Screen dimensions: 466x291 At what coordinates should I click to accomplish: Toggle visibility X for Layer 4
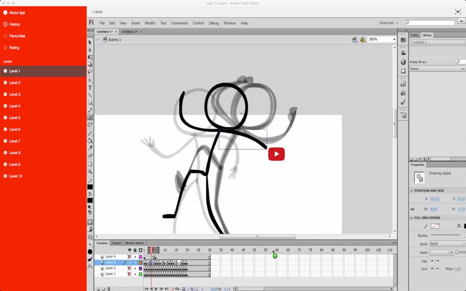[129, 257]
